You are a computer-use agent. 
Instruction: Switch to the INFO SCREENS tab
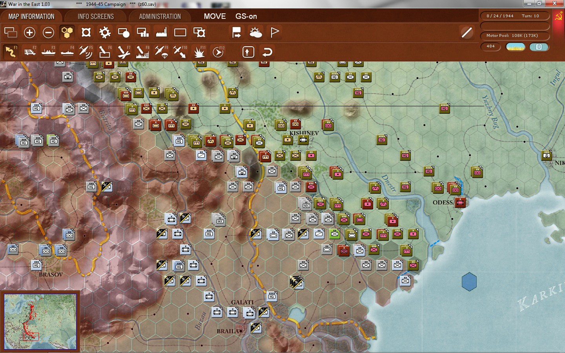coord(96,16)
